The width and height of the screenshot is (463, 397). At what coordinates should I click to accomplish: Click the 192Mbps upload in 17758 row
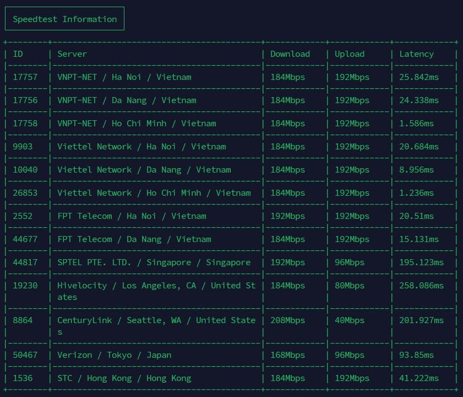[x=352, y=124]
